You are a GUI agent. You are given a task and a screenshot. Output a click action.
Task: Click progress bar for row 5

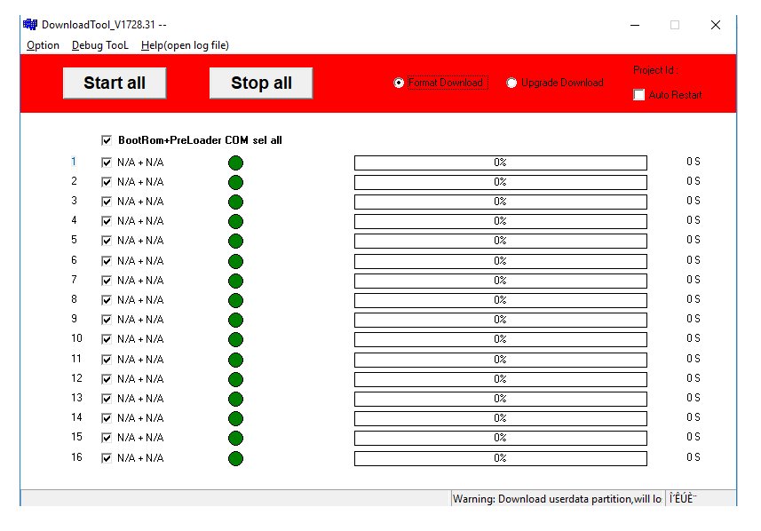(x=500, y=241)
